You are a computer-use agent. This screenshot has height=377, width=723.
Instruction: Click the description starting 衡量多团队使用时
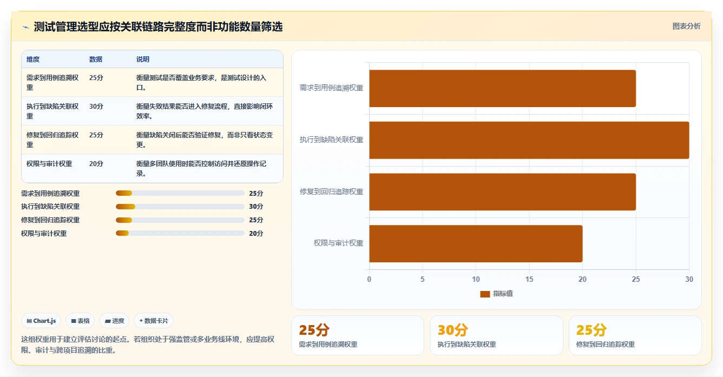click(201, 168)
